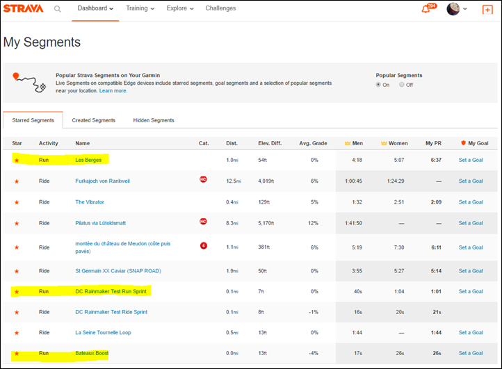The height and width of the screenshot is (369, 502).
Task: Open montée du château de Meudon segment
Action: point(123,247)
